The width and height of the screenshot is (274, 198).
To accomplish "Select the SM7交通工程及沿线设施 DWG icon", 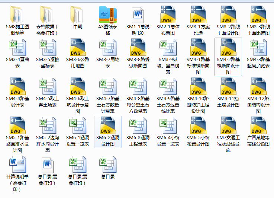I will 228,125.
